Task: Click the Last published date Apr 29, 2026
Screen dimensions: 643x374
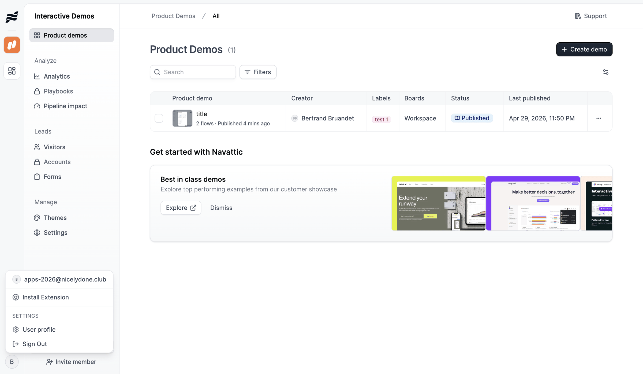Action: pyautogui.click(x=542, y=118)
